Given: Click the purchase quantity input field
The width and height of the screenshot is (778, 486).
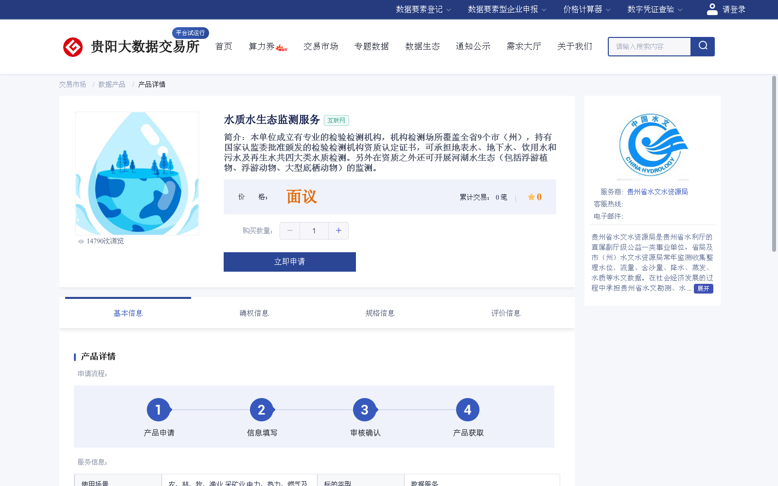Looking at the screenshot, I should 314,231.
